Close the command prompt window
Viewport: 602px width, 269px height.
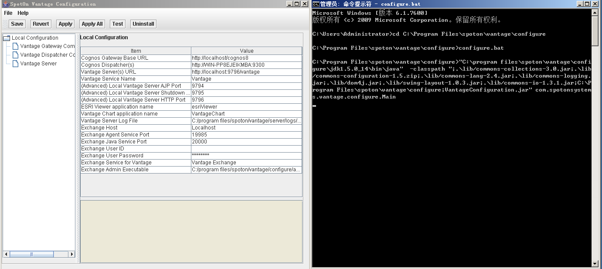(595, 4)
